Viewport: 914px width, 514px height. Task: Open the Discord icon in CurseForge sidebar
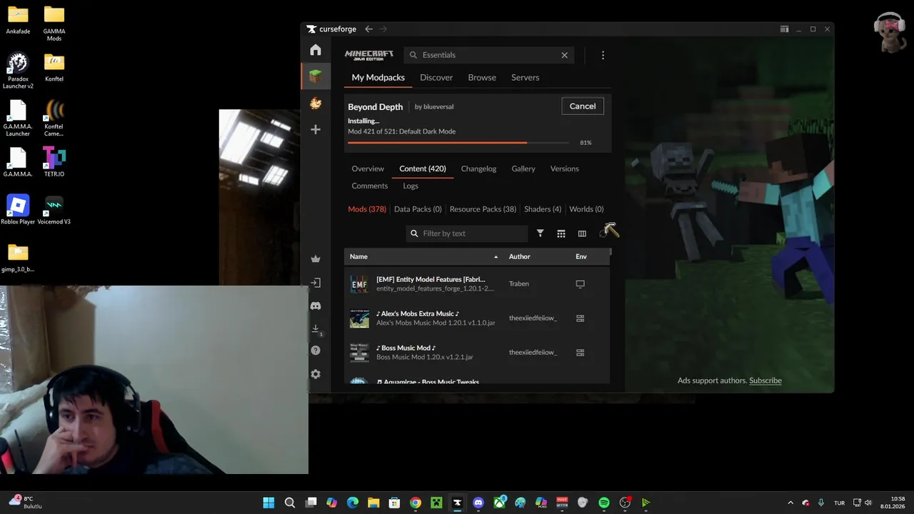[x=316, y=306]
